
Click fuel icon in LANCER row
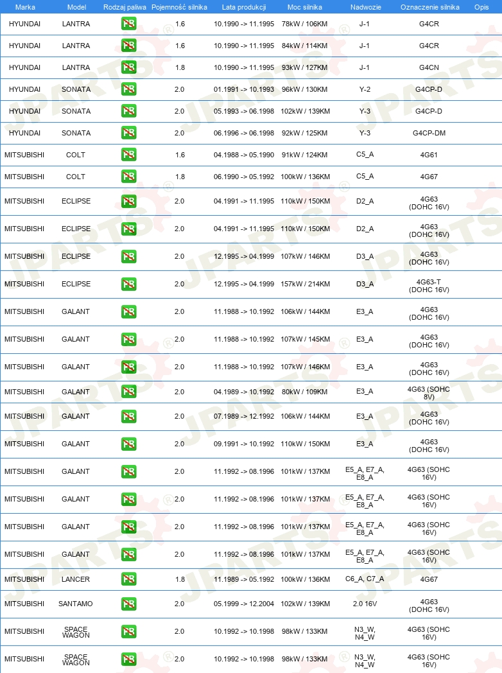pyautogui.click(x=129, y=579)
